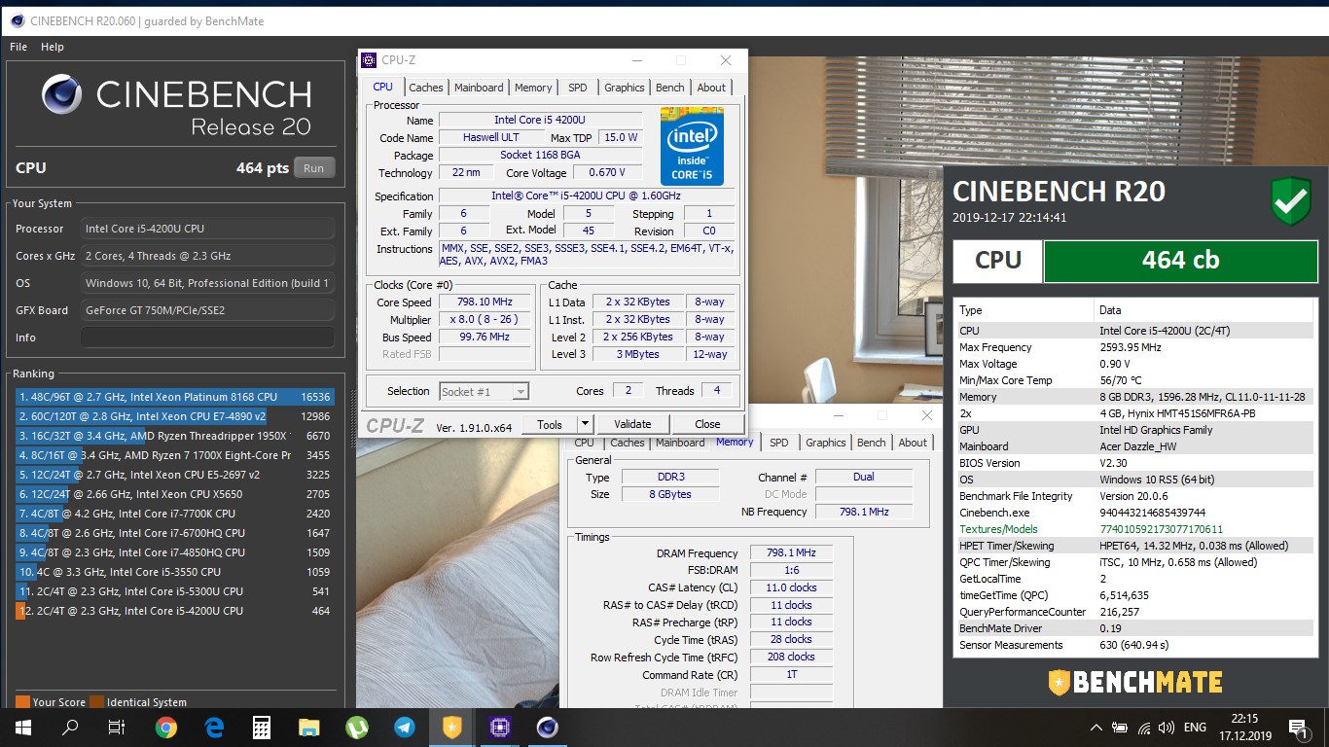This screenshot has height=747, width=1329.
Task: Select Graphics tab in rear CPU-Z window
Action: pyautogui.click(x=825, y=443)
